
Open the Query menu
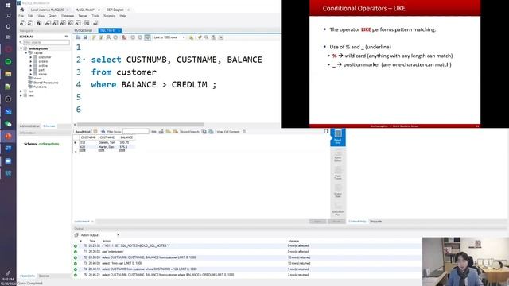coord(52,16)
